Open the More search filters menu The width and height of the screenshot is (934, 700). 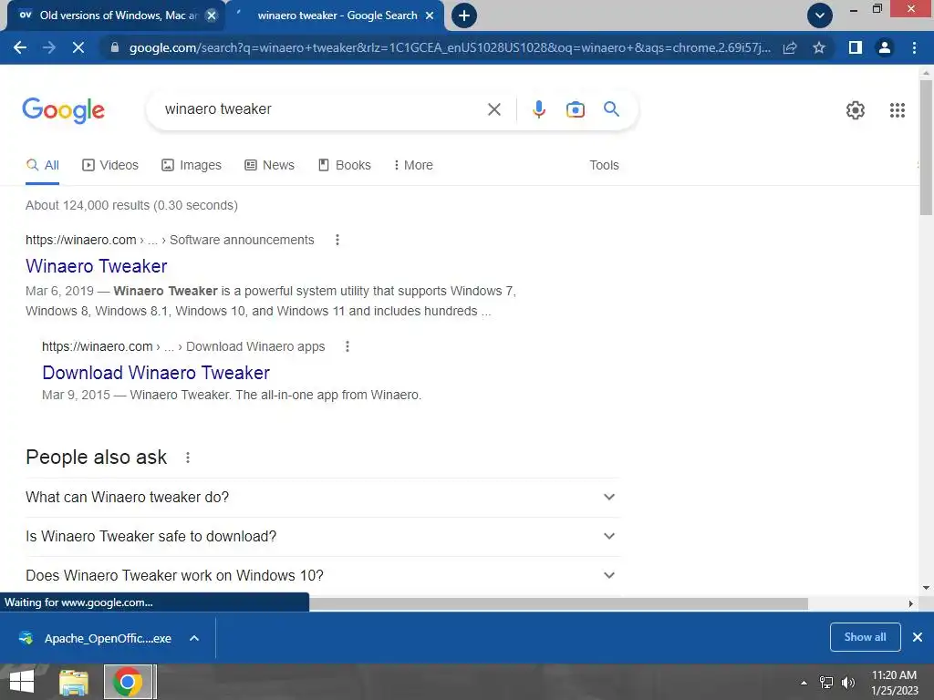(x=413, y=166)
